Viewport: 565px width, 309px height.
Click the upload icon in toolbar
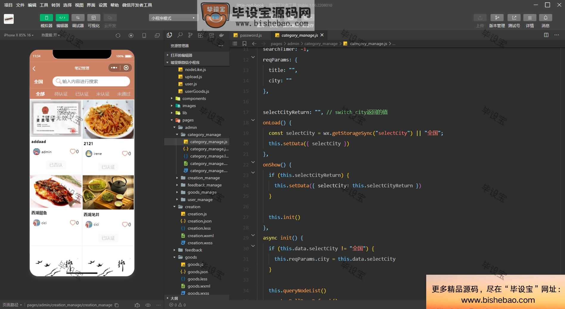(480, 18)
